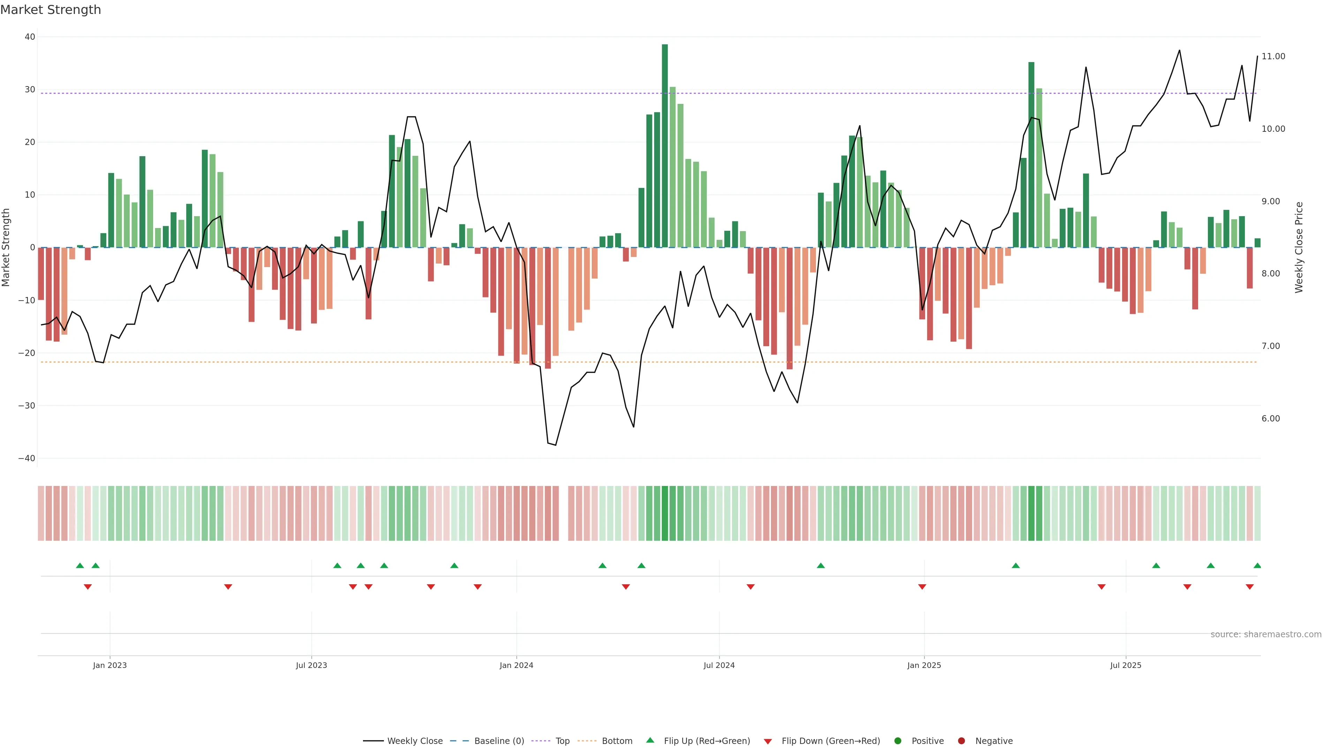Screen dimensions: 1339x753
Task: Click the last green flip-up triangle marker
Action: coord(1257,565)
